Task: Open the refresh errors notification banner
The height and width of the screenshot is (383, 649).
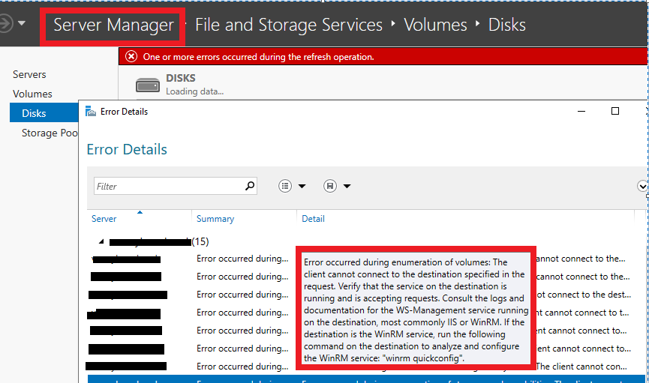Action: pos(383,57)
